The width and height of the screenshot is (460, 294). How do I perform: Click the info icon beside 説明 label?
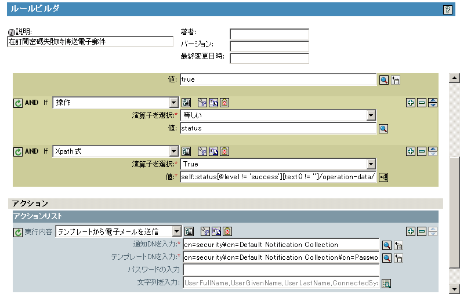(12, 32)
